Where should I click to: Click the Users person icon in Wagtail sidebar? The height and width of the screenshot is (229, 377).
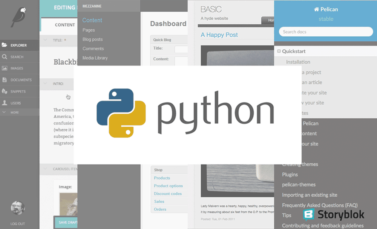coord(5,103)
